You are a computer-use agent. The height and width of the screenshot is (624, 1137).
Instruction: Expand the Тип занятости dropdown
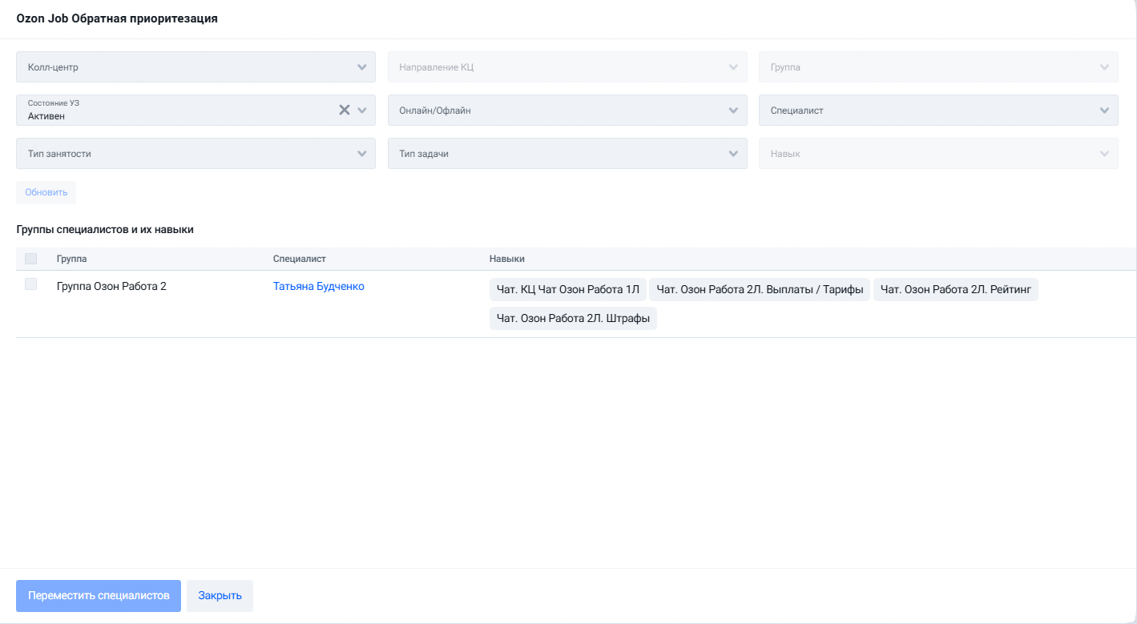click(x=196, y=154)
